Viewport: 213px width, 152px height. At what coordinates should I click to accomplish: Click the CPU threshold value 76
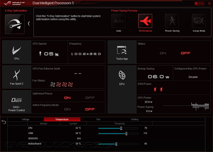pos(146,128)
